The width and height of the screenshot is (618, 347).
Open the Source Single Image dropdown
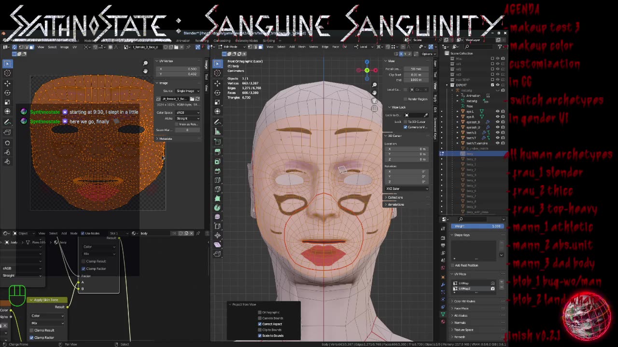(188, 91)
